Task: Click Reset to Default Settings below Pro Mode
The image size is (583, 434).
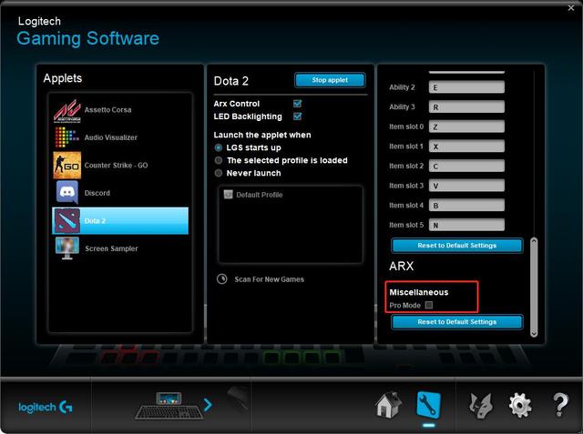Action: point(457,322)
